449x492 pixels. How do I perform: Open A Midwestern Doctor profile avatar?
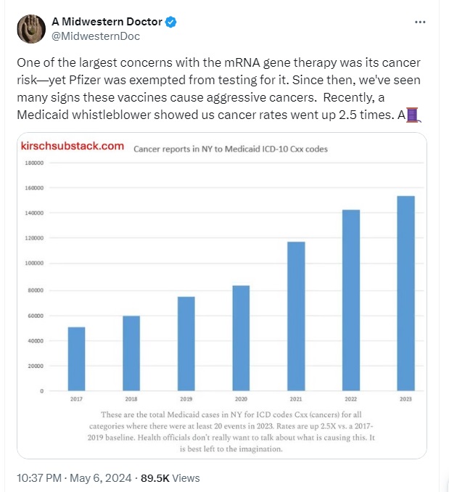tap(31, 29)
